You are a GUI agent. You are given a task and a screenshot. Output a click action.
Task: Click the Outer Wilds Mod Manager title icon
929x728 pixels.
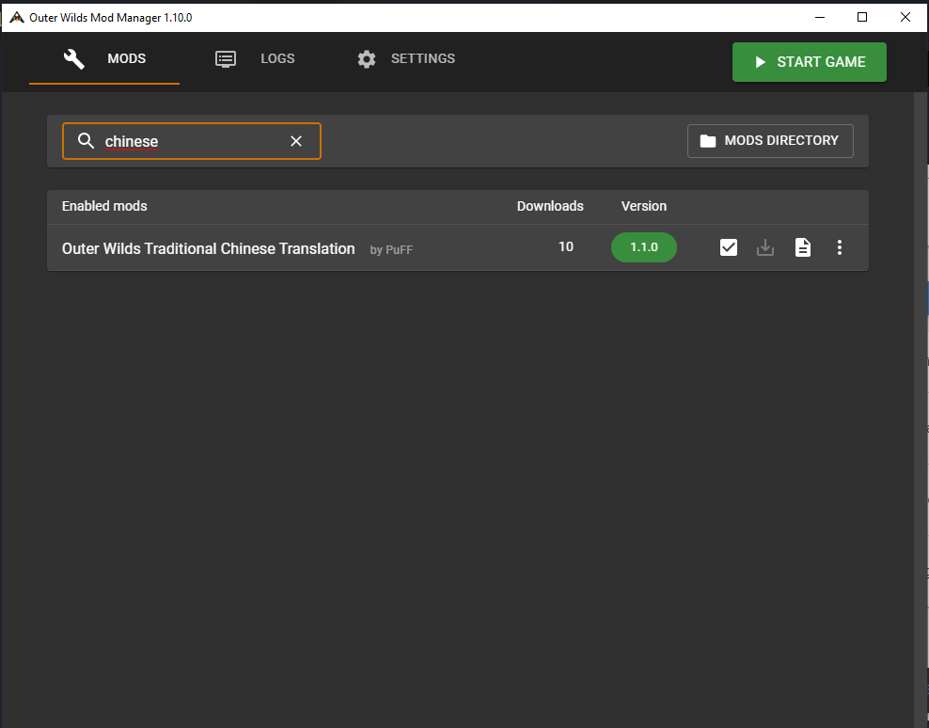click(17, 17)
